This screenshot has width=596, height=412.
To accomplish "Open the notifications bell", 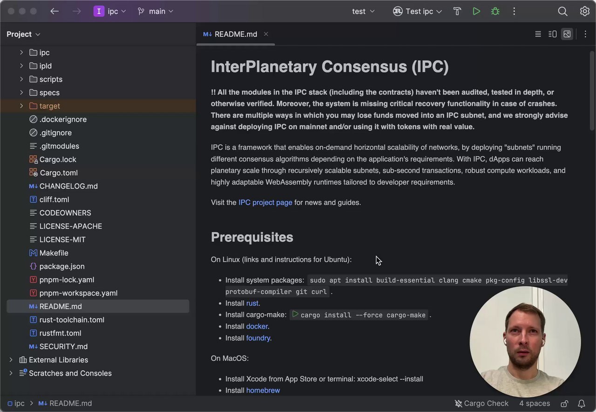I will (582, 404).
